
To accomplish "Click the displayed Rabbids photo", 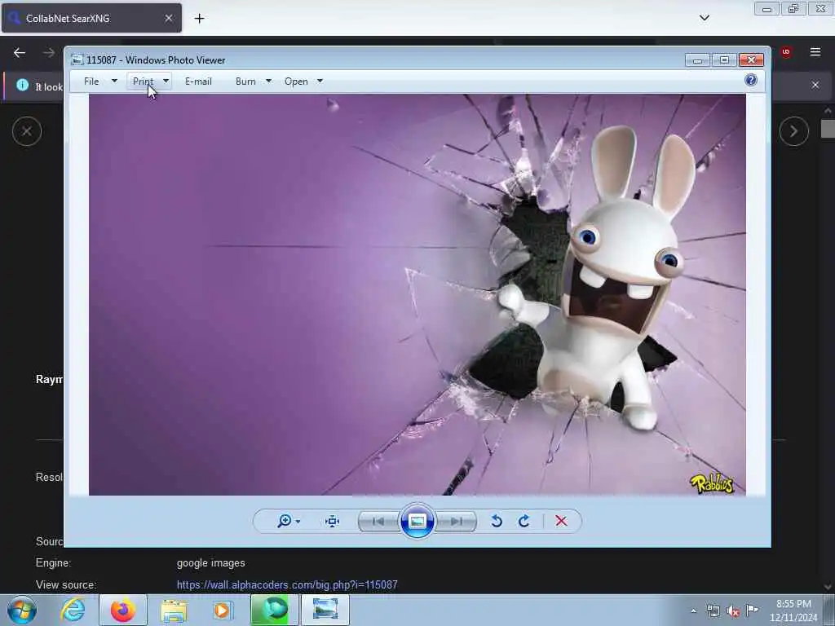I will pos(417,294).
